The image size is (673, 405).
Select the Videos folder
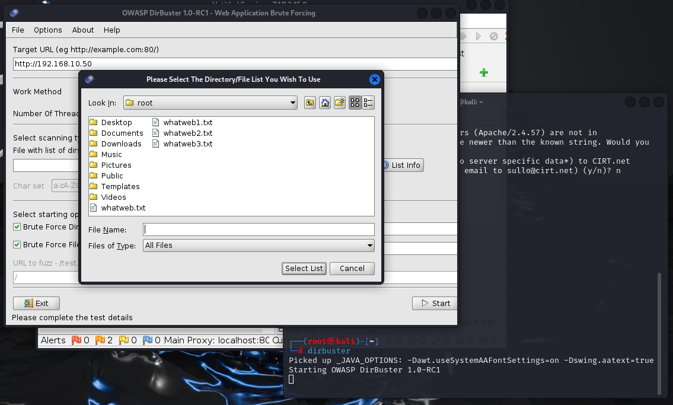coord(108,198)
